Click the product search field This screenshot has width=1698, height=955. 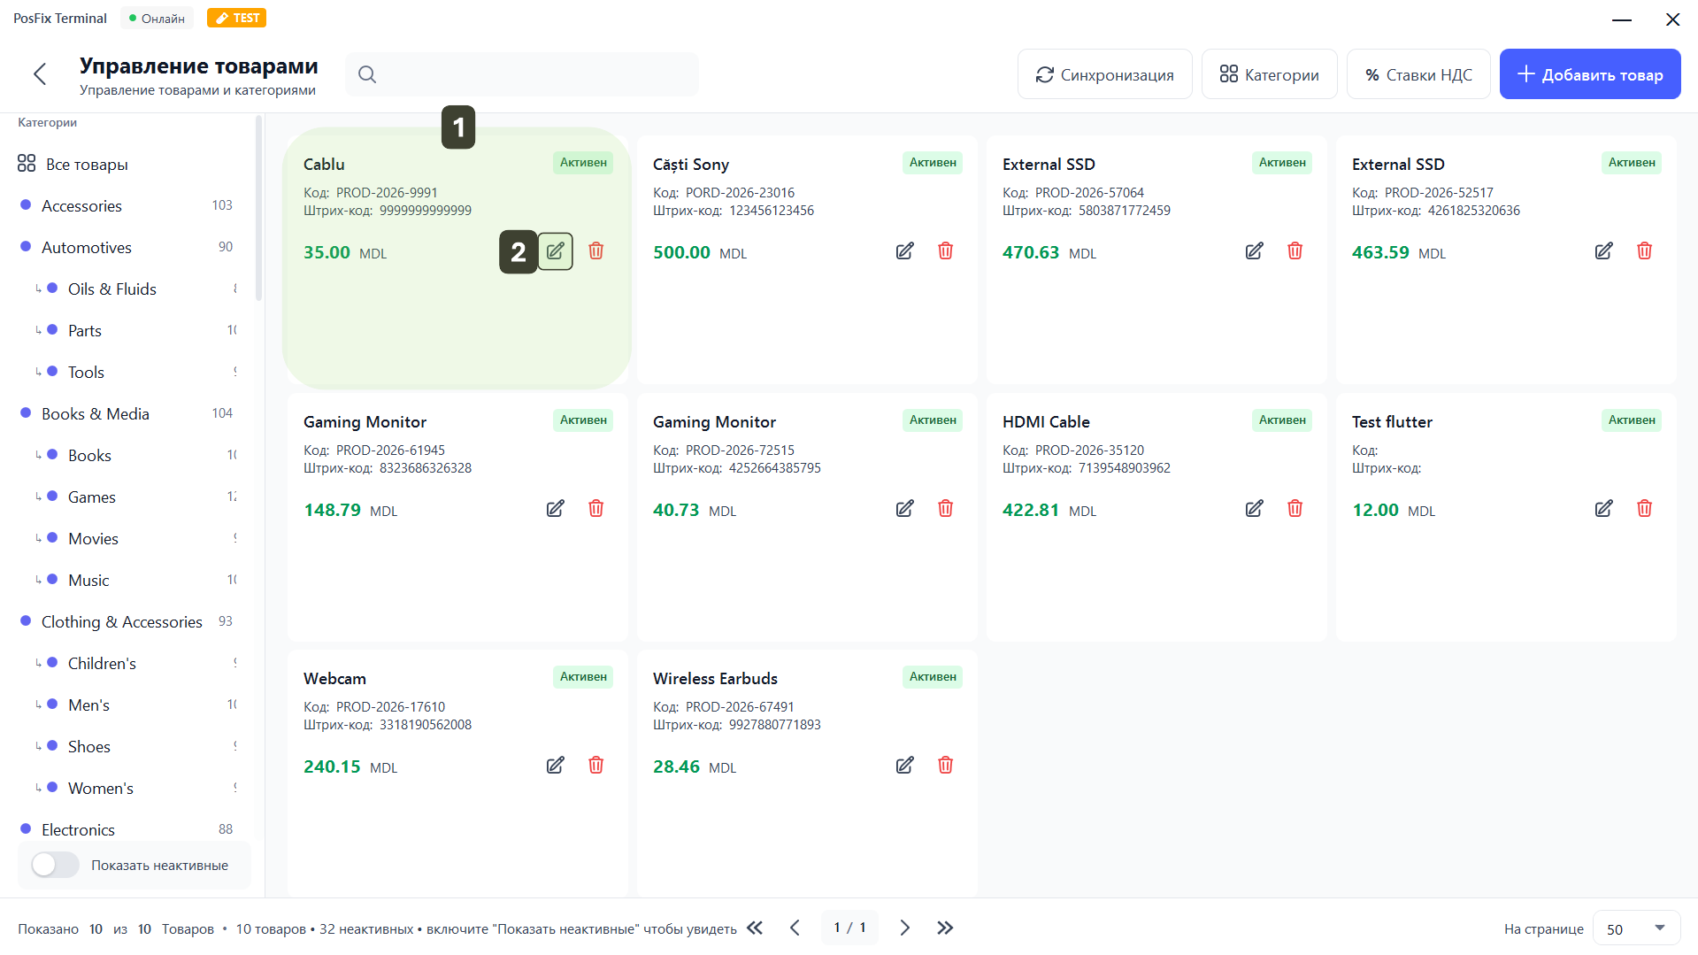pyautogui.click(x=531, y=74)
